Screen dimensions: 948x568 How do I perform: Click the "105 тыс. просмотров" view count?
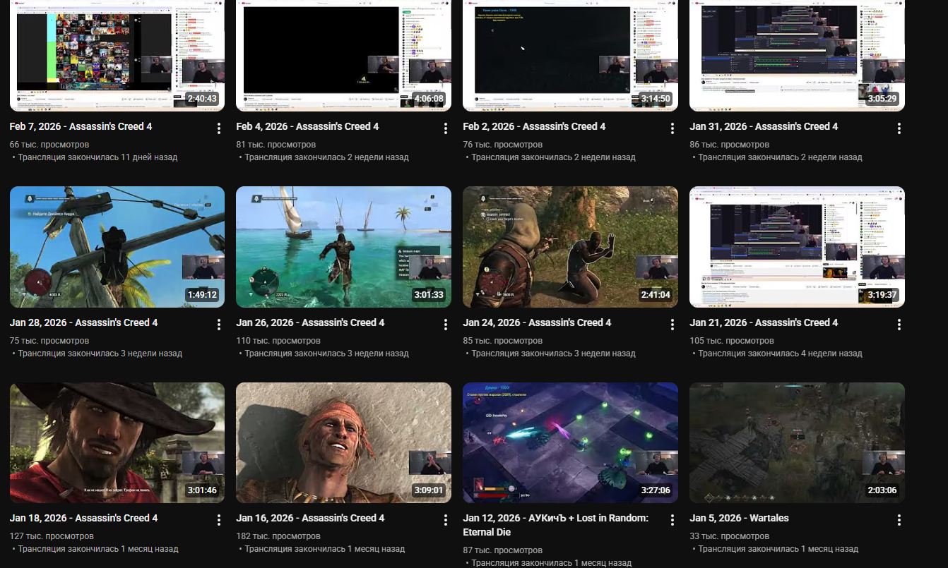(732, 341)
